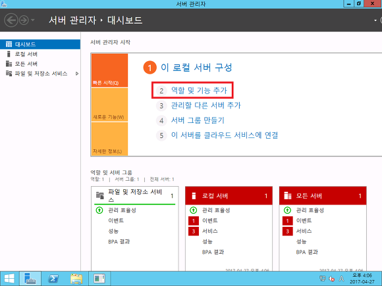The width and height of the screenshot is (382, 286).
Task: Expand the 파일 및 저장소 서비스 arrow
Action: [77, 74]
